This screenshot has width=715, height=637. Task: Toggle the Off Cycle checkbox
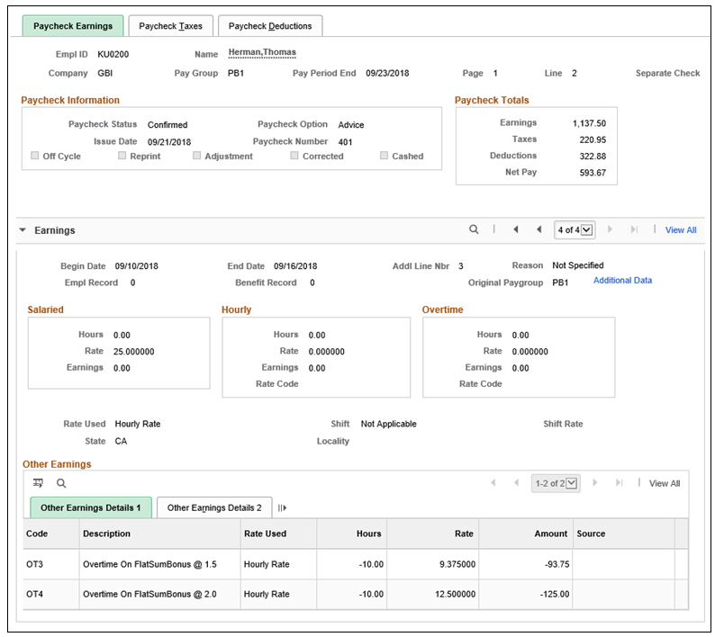(34, 156)
